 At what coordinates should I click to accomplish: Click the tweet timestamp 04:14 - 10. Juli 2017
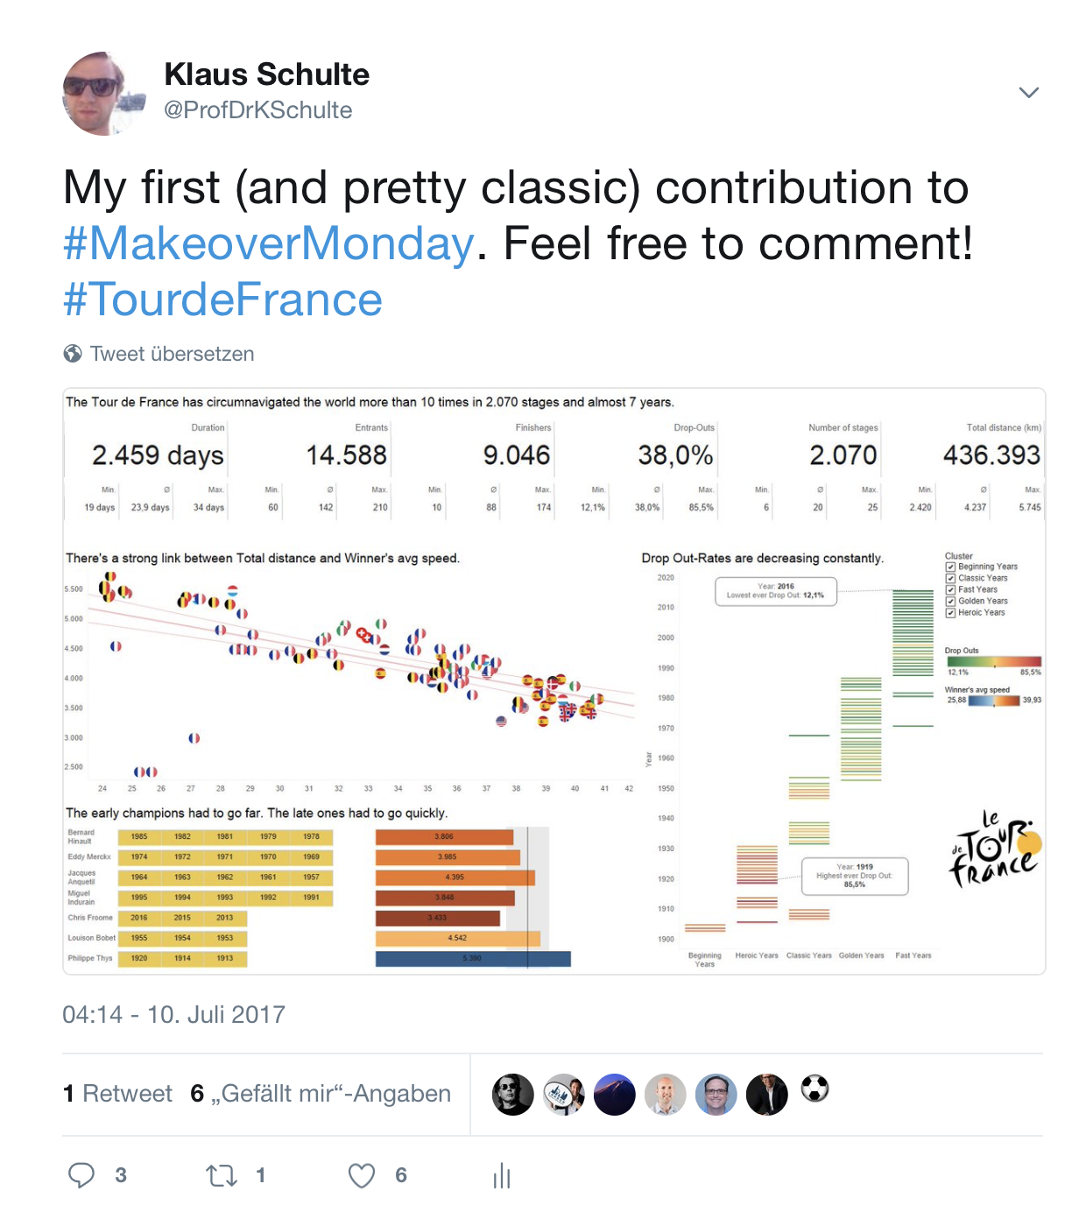[174, 1014]
